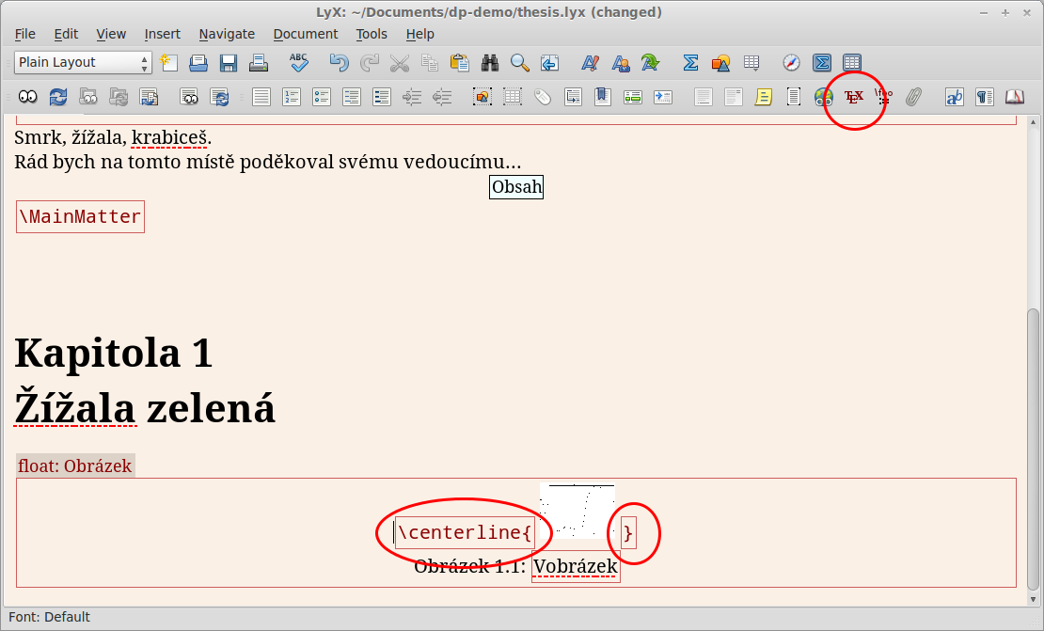The height and width of the screenshot is (631, 1044).
Task: Click the eyes View document icon
Action: [x=28, y=97]
